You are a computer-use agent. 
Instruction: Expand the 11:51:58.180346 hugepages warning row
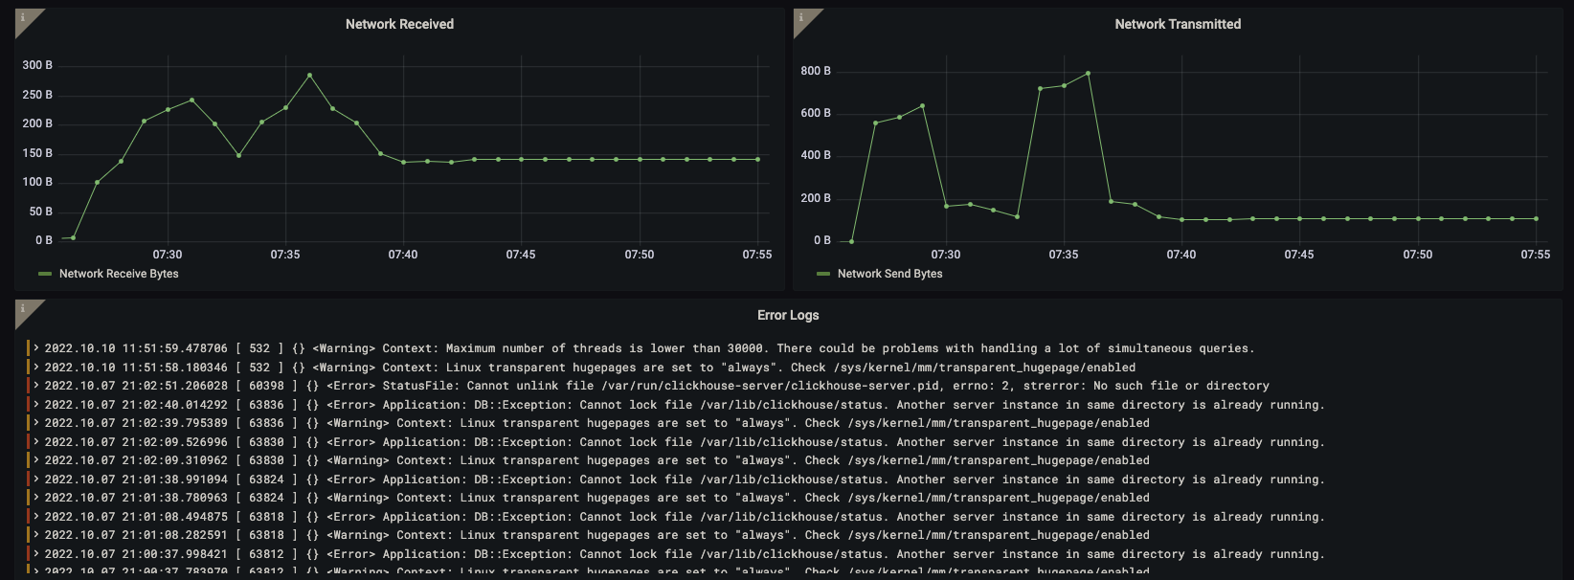[x=36, y=368]
